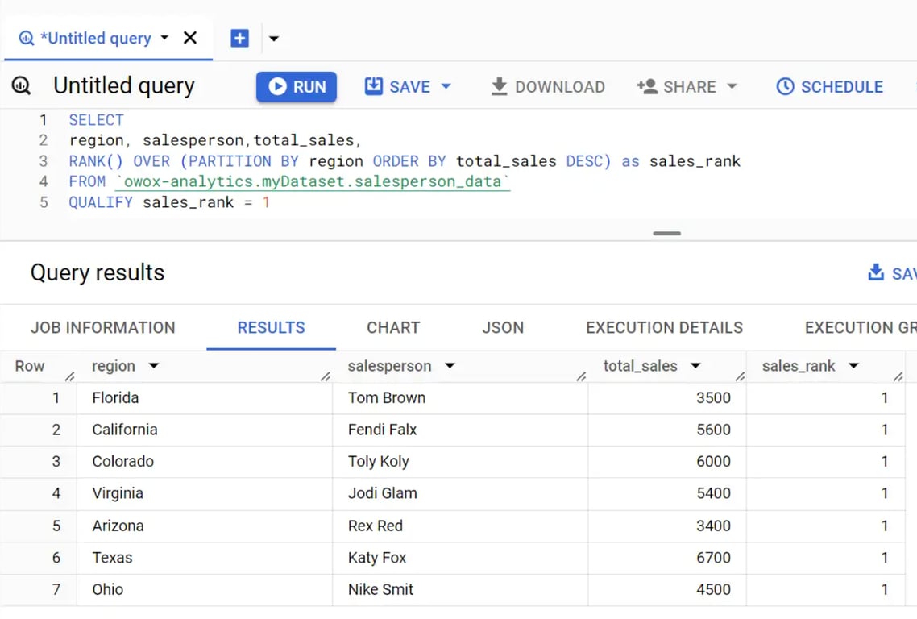Viewport: 917px width, 619px height.
Task: Click the sales_rank column resize handle
Action: [x=899, y=376]
